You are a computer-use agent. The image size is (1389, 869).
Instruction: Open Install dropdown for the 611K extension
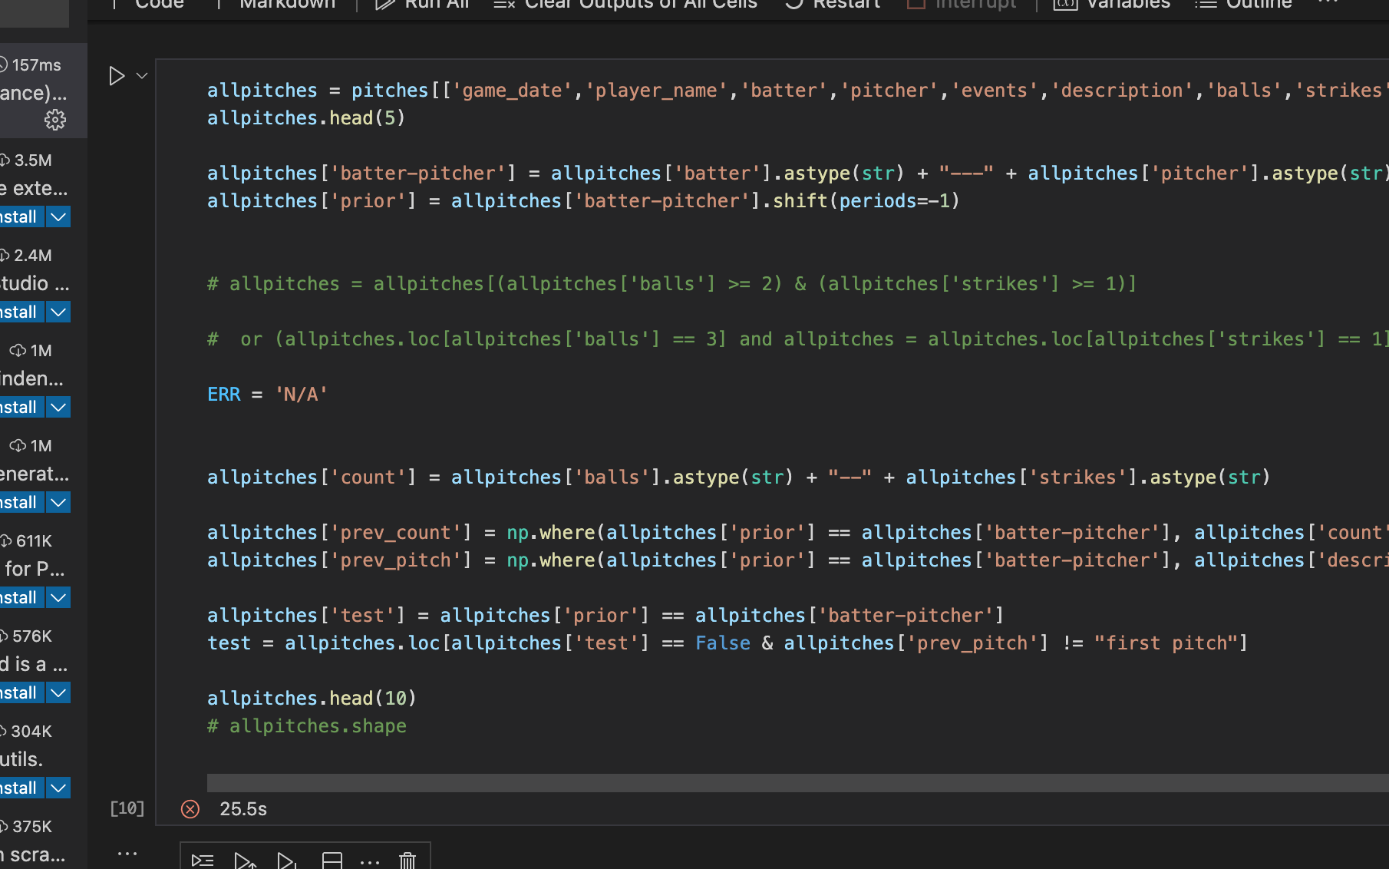[x=58, y=597]
